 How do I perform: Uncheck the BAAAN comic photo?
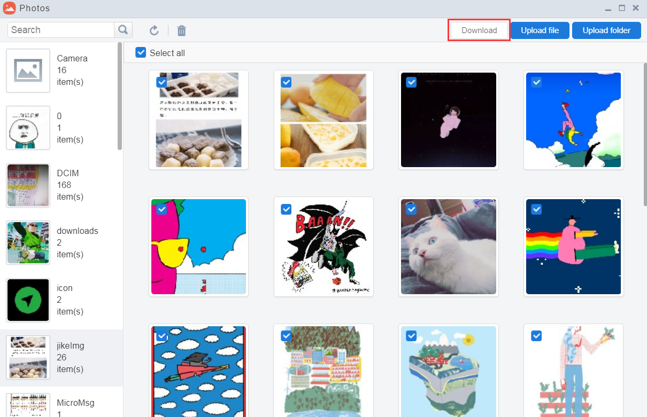pos(286,209)
